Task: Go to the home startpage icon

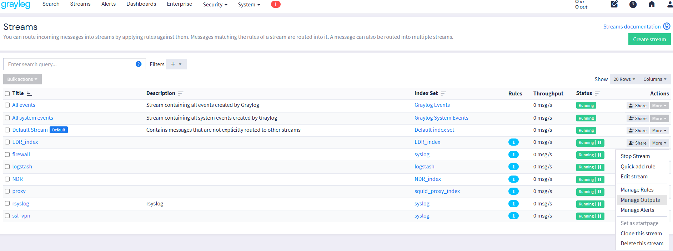Action: coord(652,4)
